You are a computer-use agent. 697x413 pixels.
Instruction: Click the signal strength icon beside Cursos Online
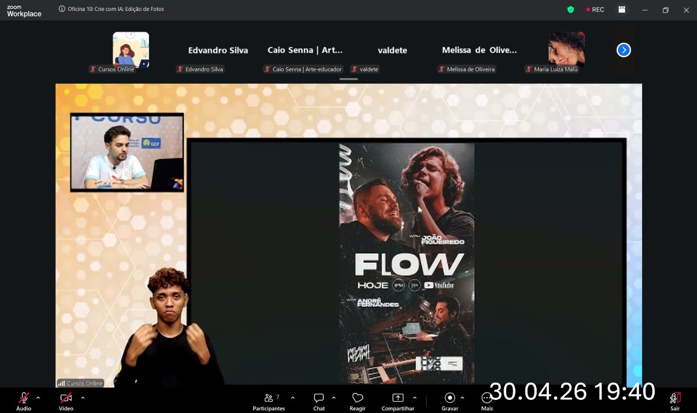pos(61,383)
